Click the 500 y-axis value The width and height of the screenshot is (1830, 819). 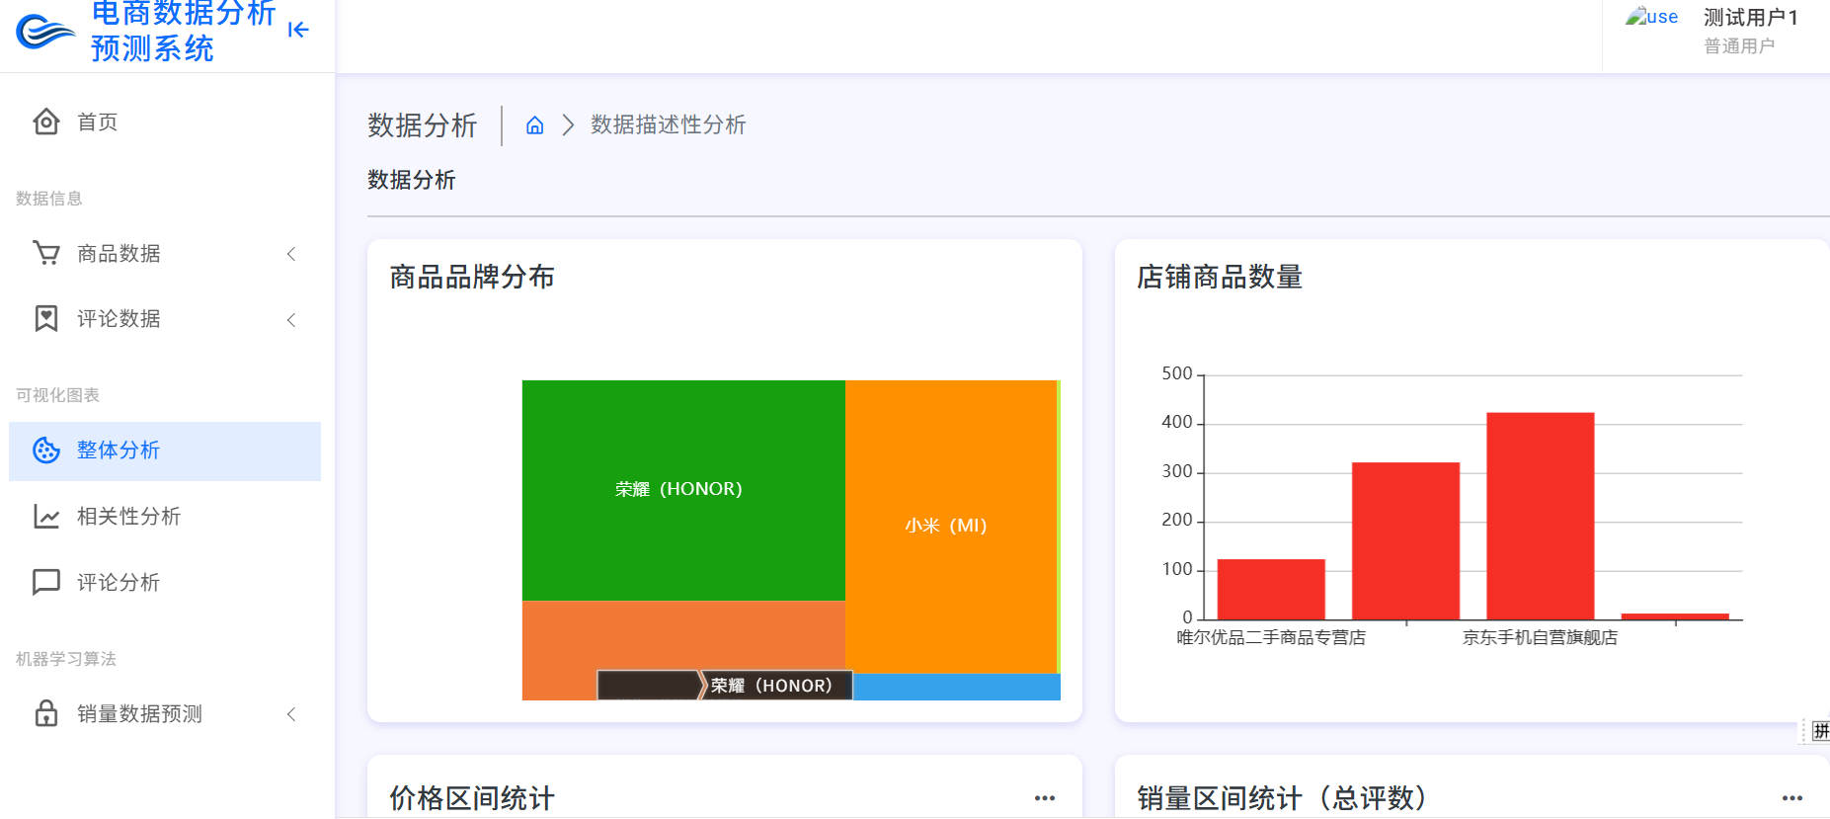(x=1177, y=373)
